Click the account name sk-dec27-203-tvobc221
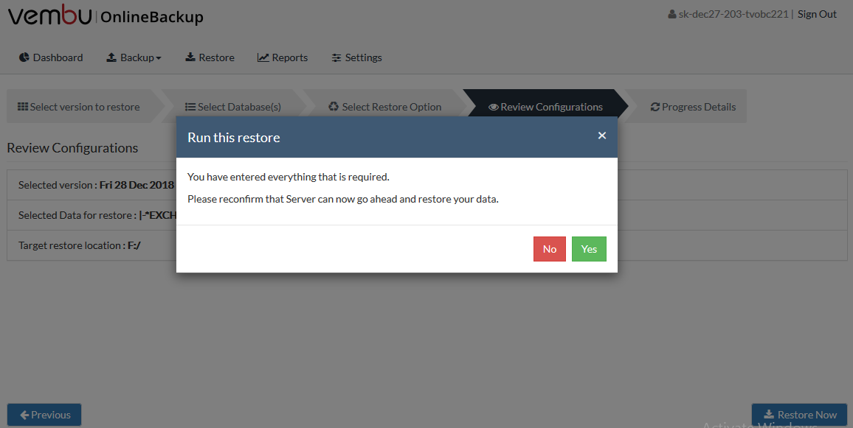 (x=733, y=14)
